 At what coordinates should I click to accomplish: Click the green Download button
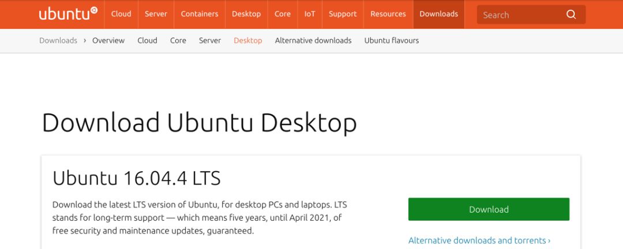click(x=489, y=209)
